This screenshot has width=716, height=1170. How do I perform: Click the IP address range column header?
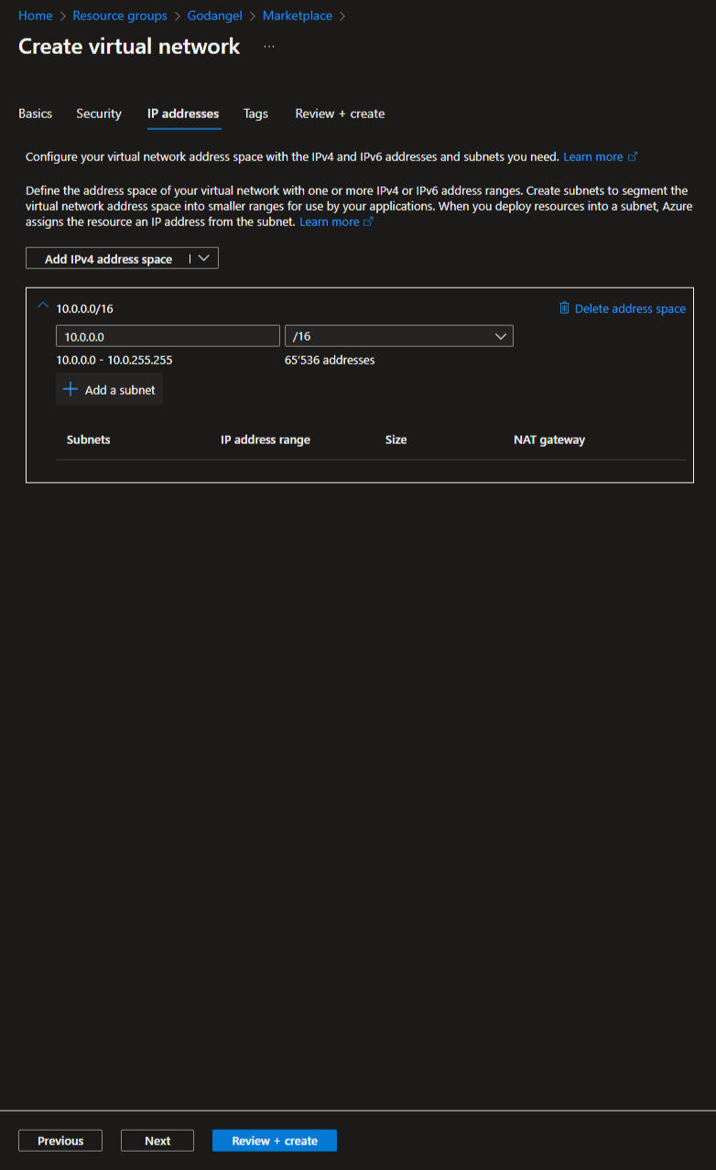click(x=266, y=439)
